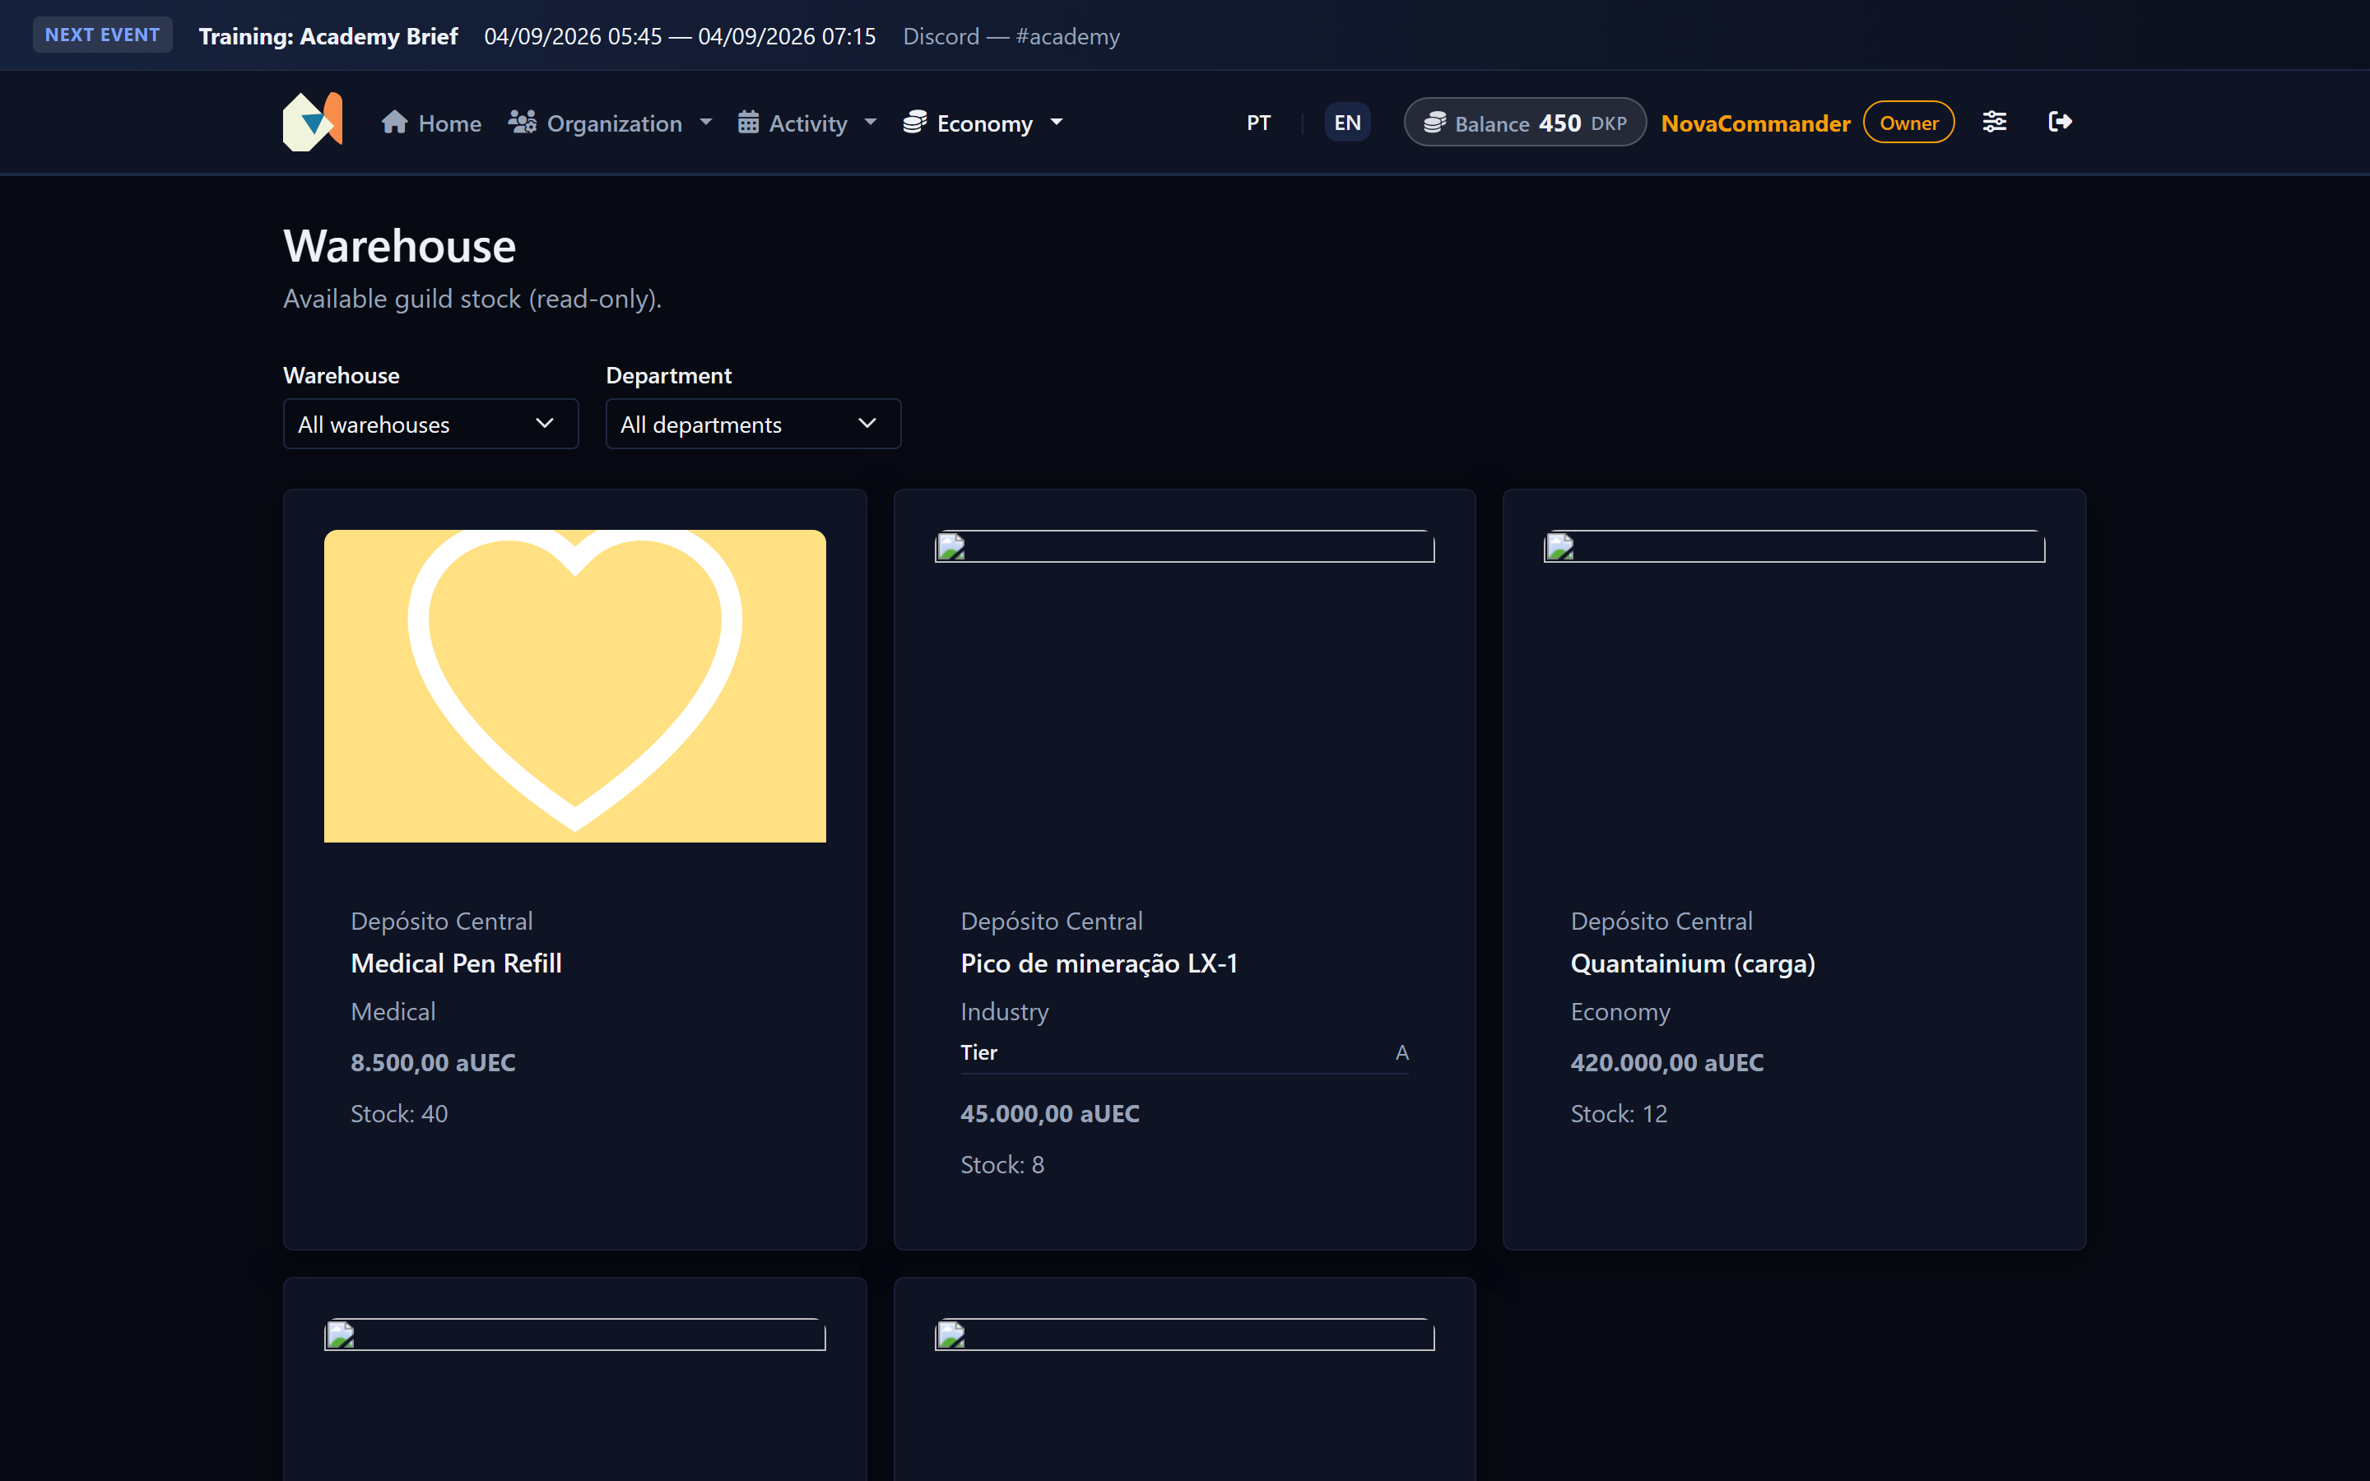This screenshot has width=2370, height=1481.
Task: Switch language to EN
Action: pos(1348,123)
